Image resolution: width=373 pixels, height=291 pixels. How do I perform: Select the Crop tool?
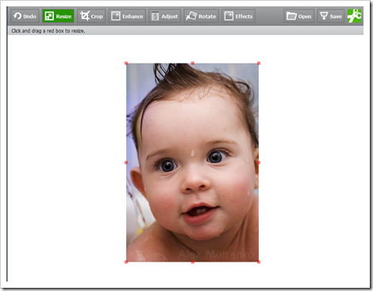tap(91, 16)
